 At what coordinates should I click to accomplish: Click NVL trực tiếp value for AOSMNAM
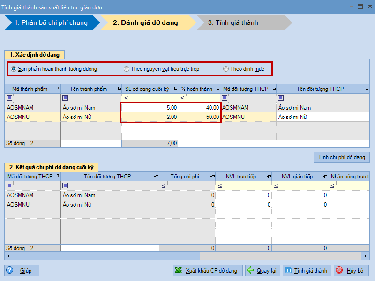(243, 195)
